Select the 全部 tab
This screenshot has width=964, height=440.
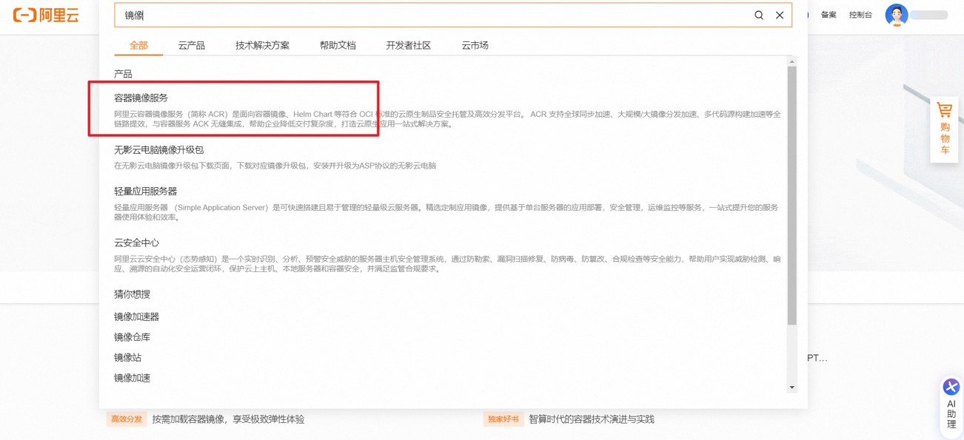138,45
